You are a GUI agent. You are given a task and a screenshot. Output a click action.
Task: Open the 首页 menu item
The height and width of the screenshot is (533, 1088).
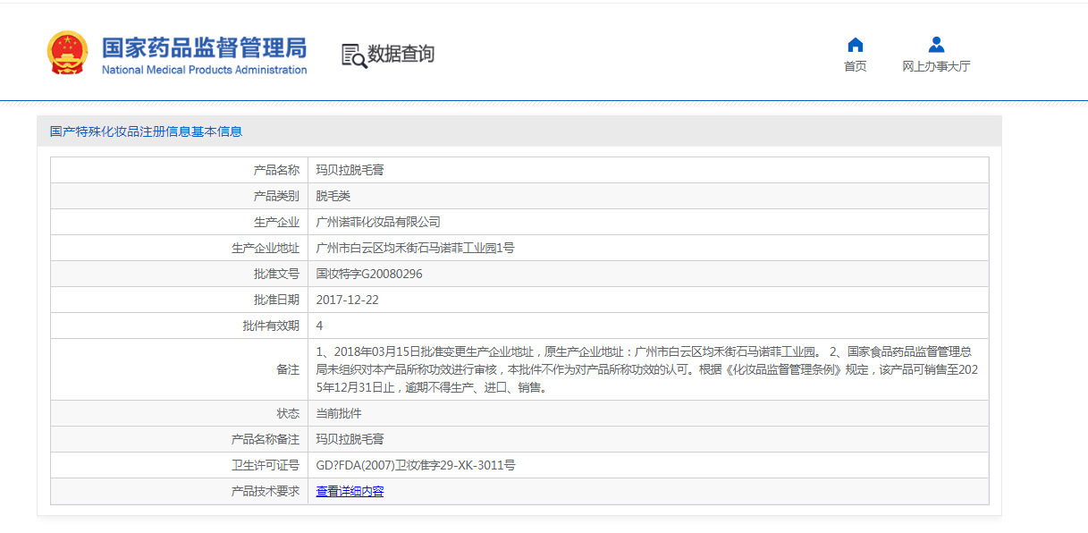pyautogui.click(x=856, y=66)
